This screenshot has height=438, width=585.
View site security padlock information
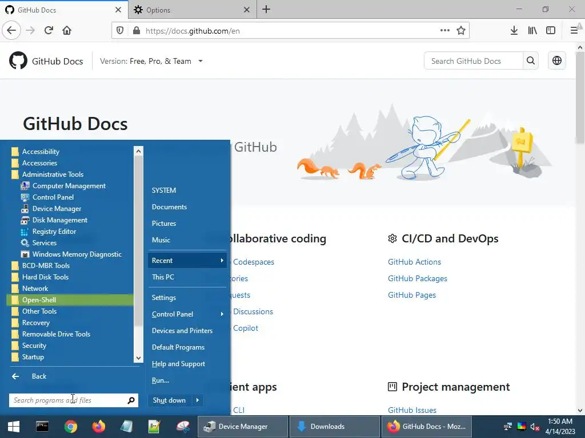[137, 31]
